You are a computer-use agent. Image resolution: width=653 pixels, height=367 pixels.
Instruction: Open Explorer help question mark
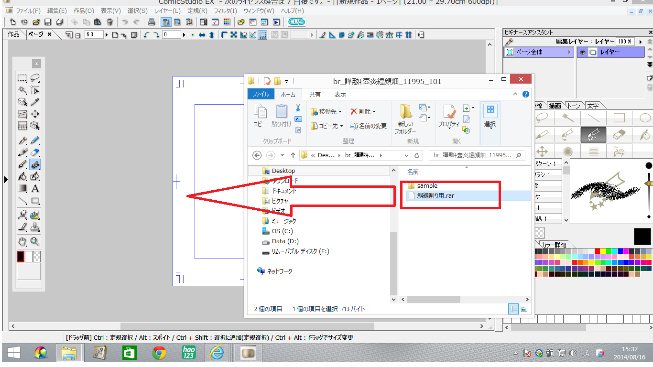[x=526, y=95]
